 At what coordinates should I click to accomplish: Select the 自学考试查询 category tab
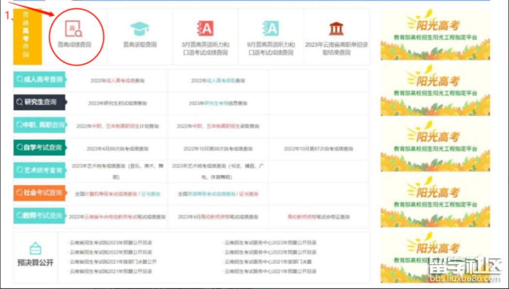point(39,148)
